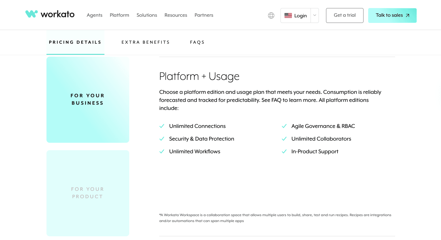Click the Workato logo icon
The height and width of the screenshot is (240, 441).
point(31,14)
